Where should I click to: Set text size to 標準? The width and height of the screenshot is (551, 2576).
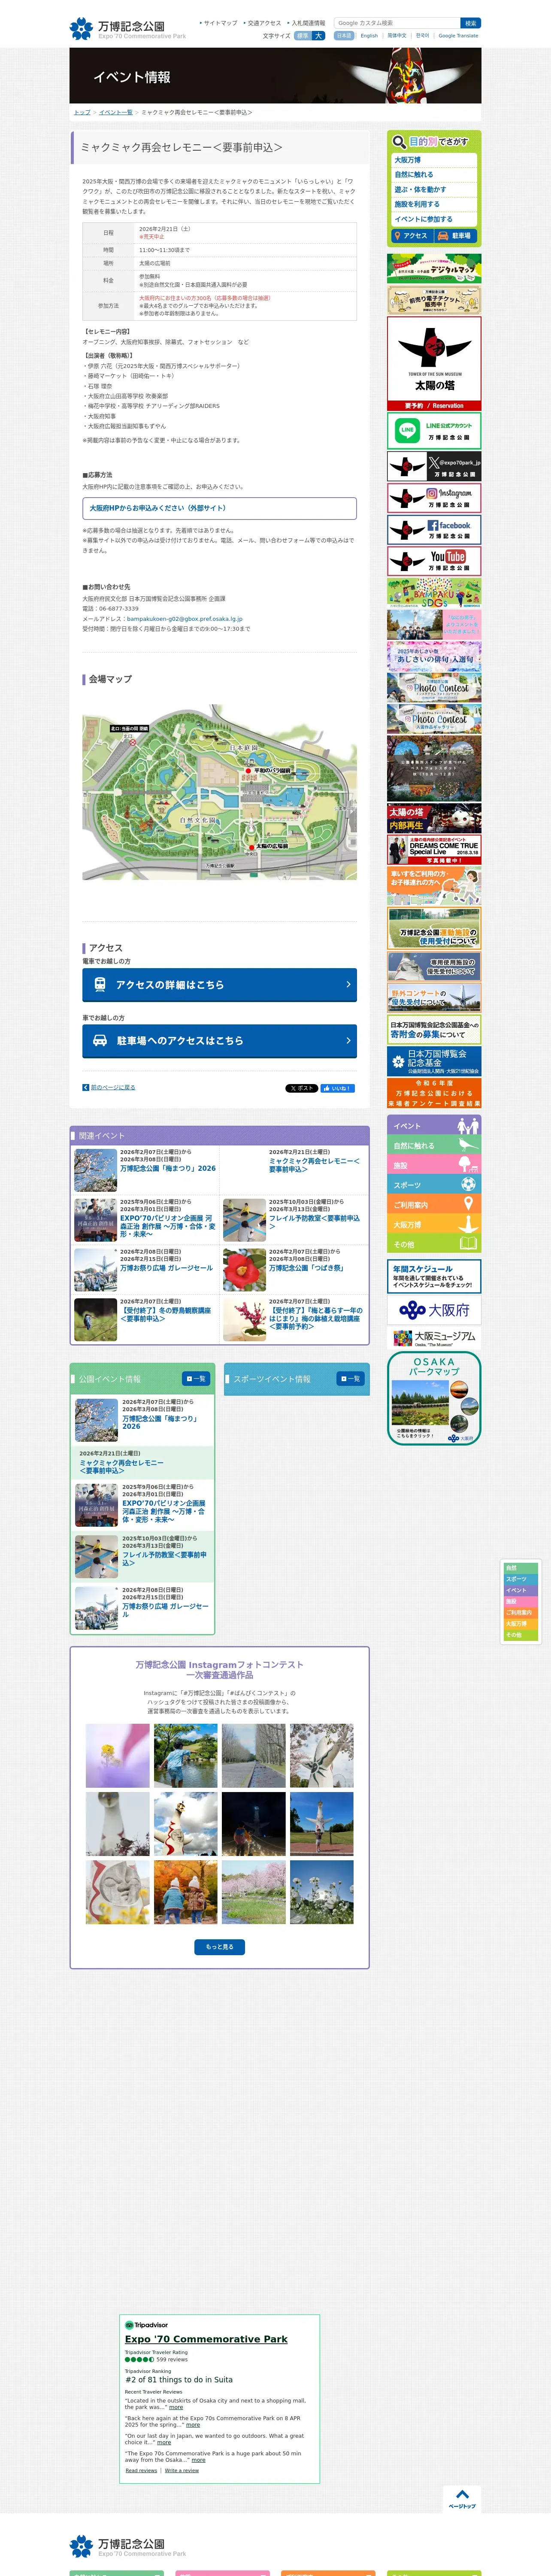(302, 36)
